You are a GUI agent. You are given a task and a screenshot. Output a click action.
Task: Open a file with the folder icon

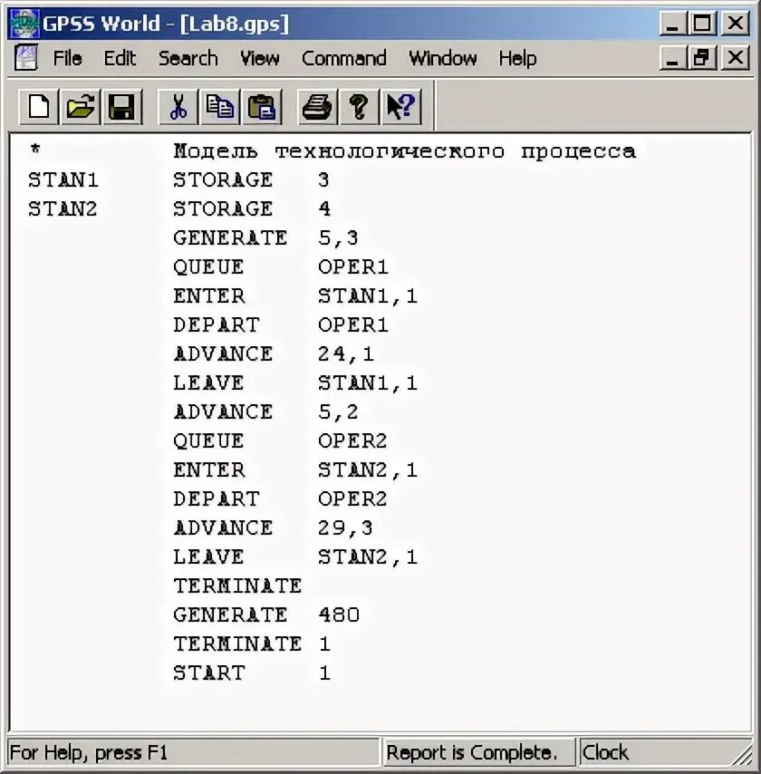(x=81, y=107)
